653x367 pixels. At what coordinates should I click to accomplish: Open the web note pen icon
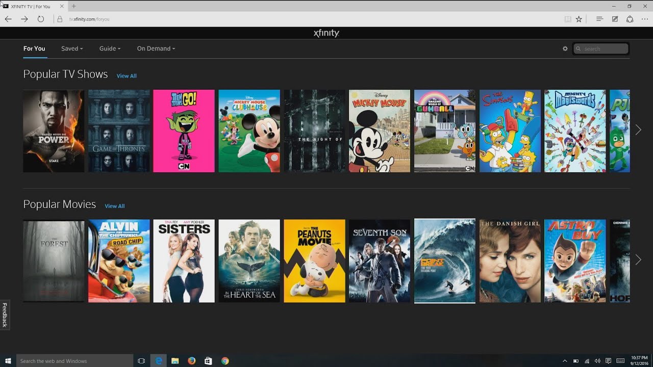click(615, 19)
